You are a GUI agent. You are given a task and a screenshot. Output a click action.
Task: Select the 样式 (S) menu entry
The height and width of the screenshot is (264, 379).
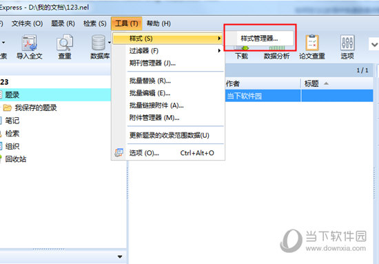167,39
